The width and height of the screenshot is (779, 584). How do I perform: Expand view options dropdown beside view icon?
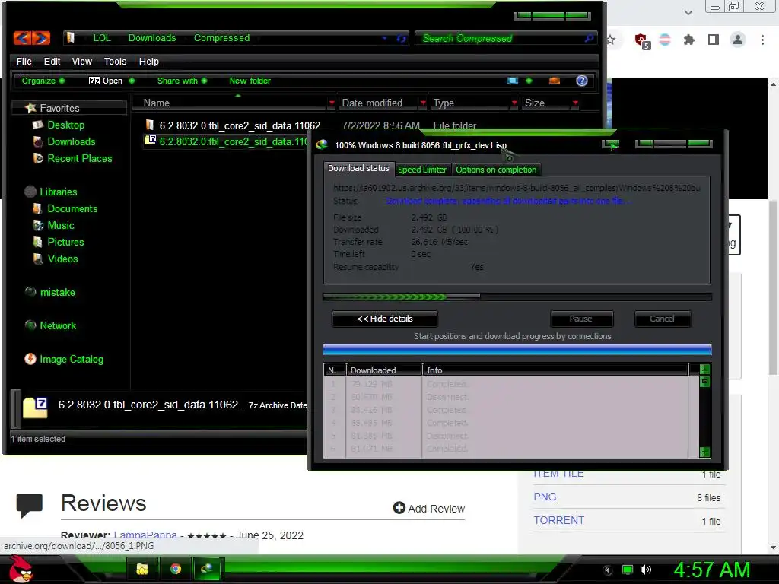(x=529, y=81)
